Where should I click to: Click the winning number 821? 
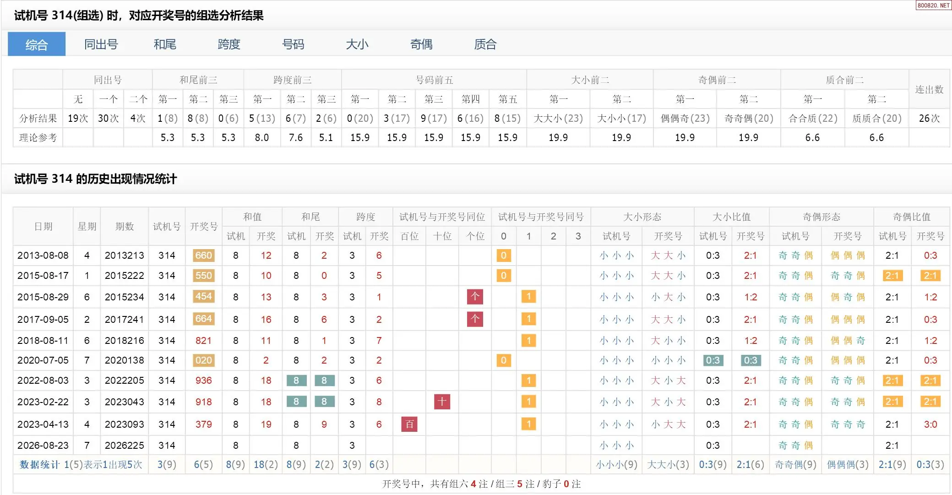click(x=204, y=341)
